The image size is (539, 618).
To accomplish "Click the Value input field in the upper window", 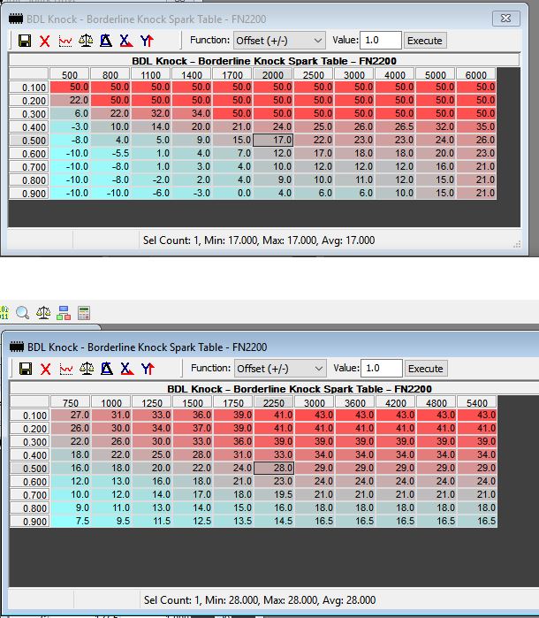I will pos(381,40).
